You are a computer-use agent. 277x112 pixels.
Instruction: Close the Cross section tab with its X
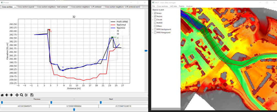tap(15, 7)
